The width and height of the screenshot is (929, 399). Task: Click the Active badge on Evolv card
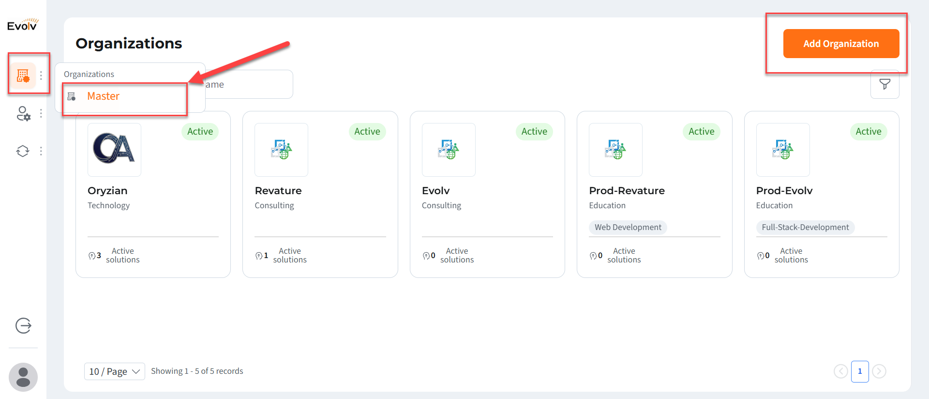click(x=534, y=132)
